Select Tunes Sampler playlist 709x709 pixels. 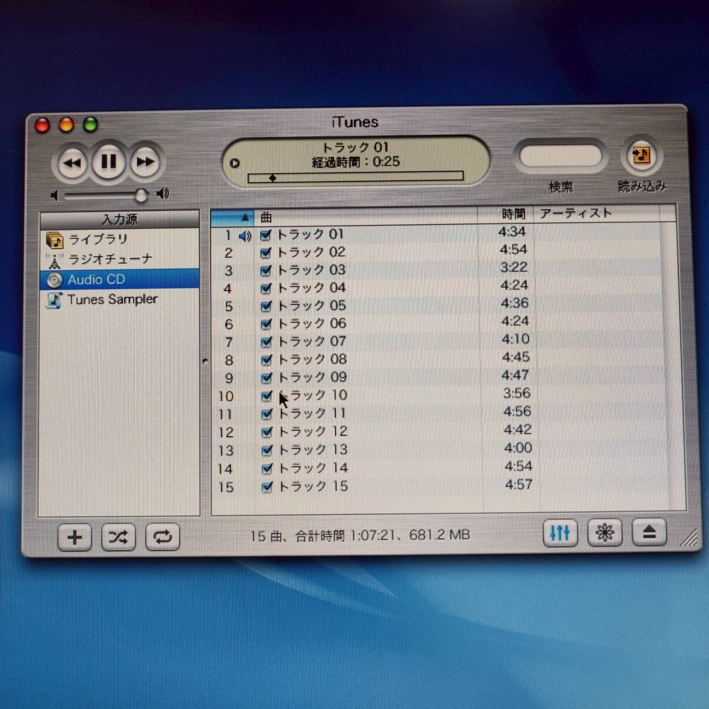pos(119,299)
